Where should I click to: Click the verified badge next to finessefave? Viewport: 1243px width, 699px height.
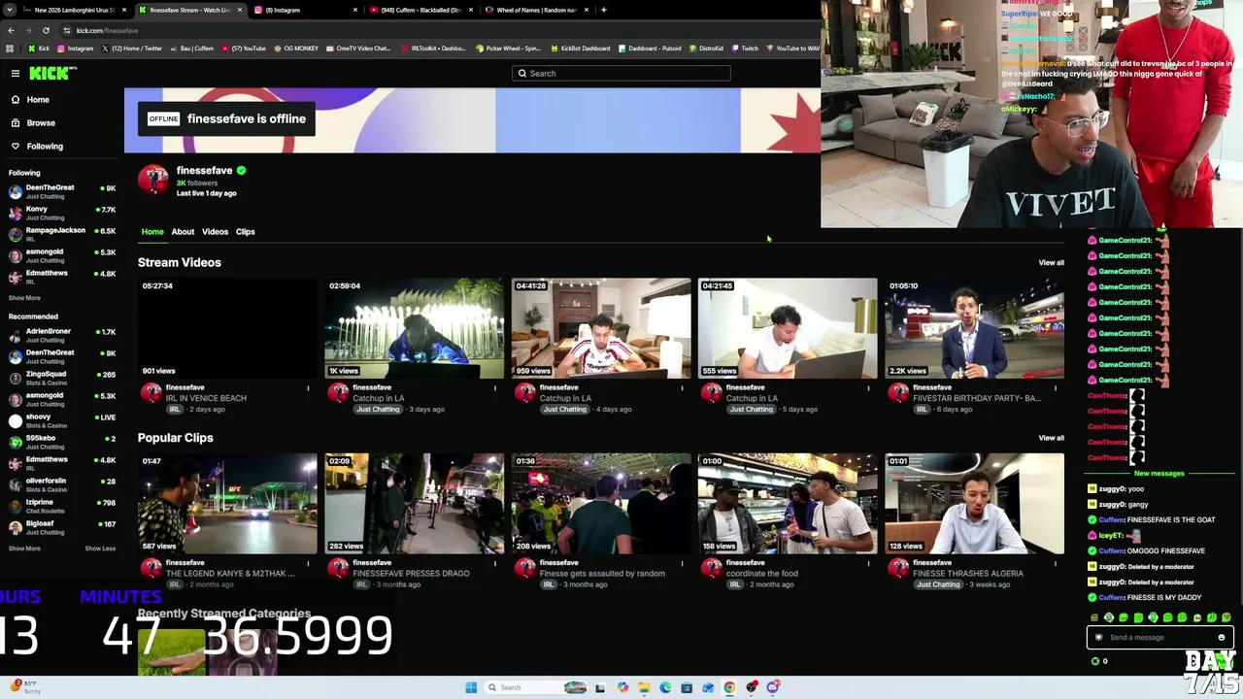coord(242,171)
